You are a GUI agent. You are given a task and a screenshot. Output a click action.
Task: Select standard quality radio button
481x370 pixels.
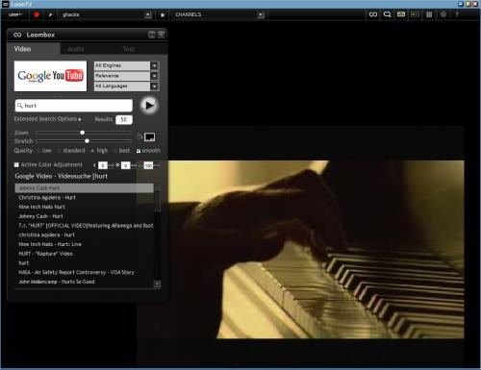tap(59, 151)
